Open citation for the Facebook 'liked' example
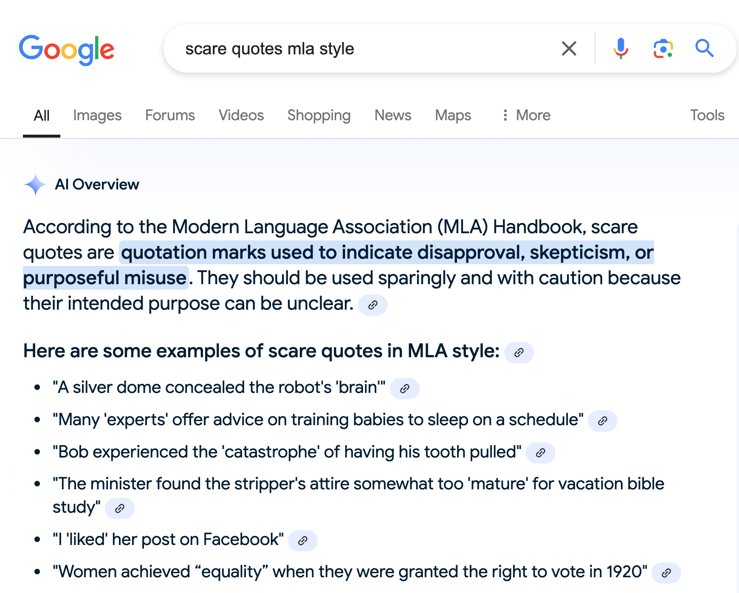This screenshot has width=739, height=593. tap(302, 540)
